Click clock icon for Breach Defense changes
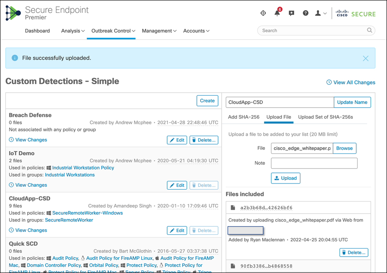Screen dimensions: 387x273 click(x=12, y=140)
